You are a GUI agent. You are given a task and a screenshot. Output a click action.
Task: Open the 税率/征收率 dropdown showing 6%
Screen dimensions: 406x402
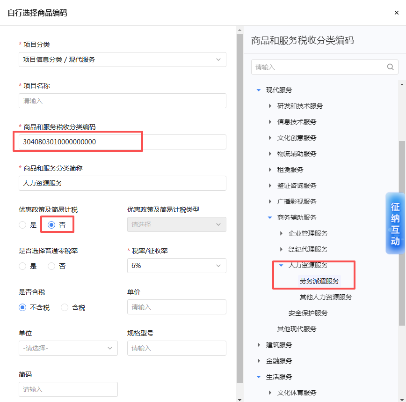tap(176, 266)
